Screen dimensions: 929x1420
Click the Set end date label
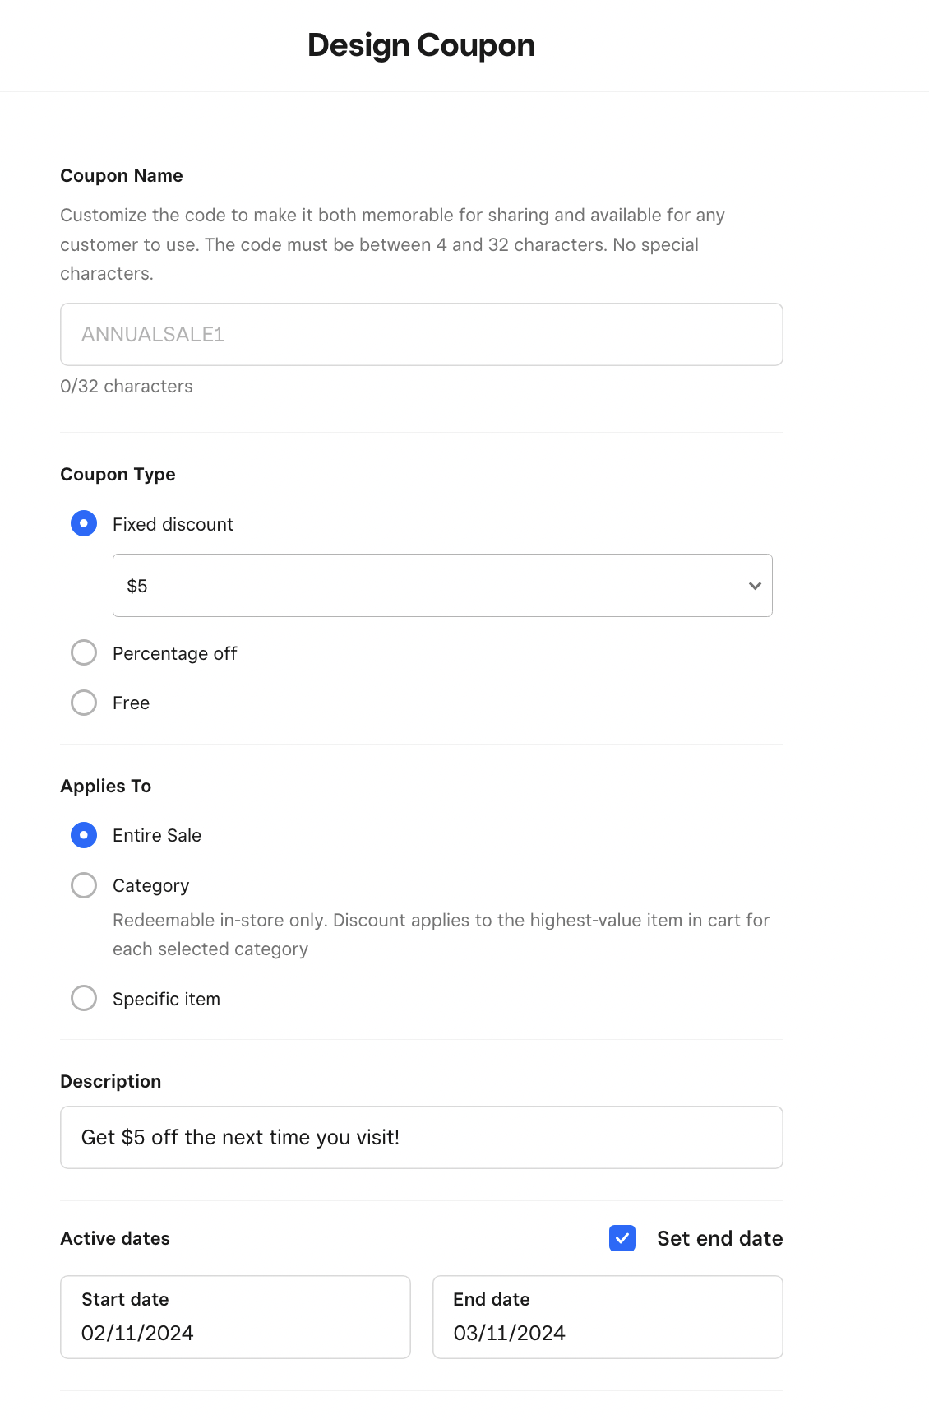(719, 1239)
